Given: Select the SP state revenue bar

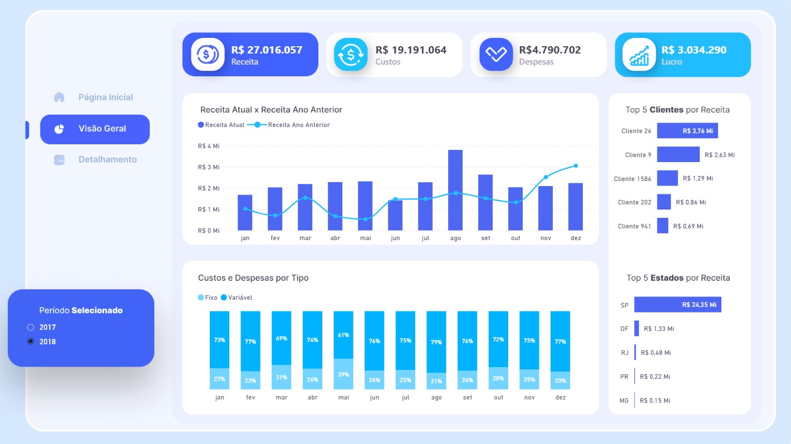Looking at the screenshot, I should [x=677, y=305].
